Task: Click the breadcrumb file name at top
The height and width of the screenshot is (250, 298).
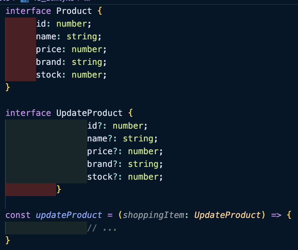Action: click(x=54, y=1)
